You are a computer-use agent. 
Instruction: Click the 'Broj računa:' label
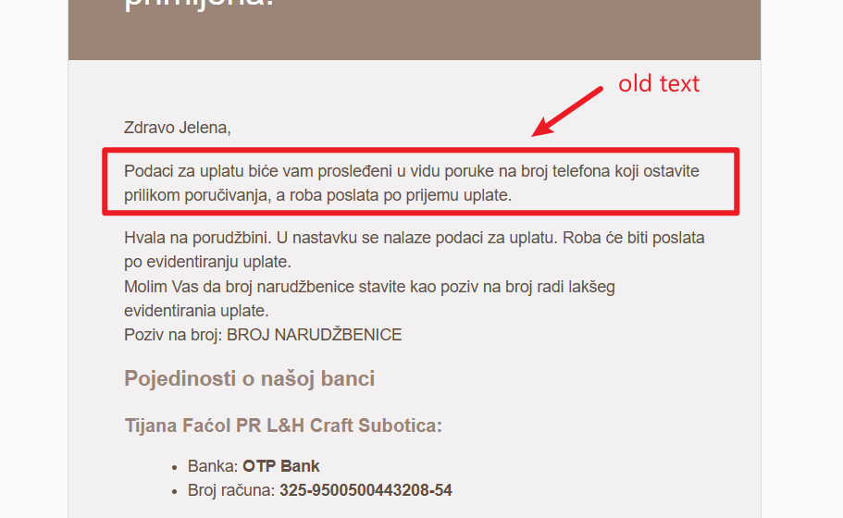click(231, 490)
